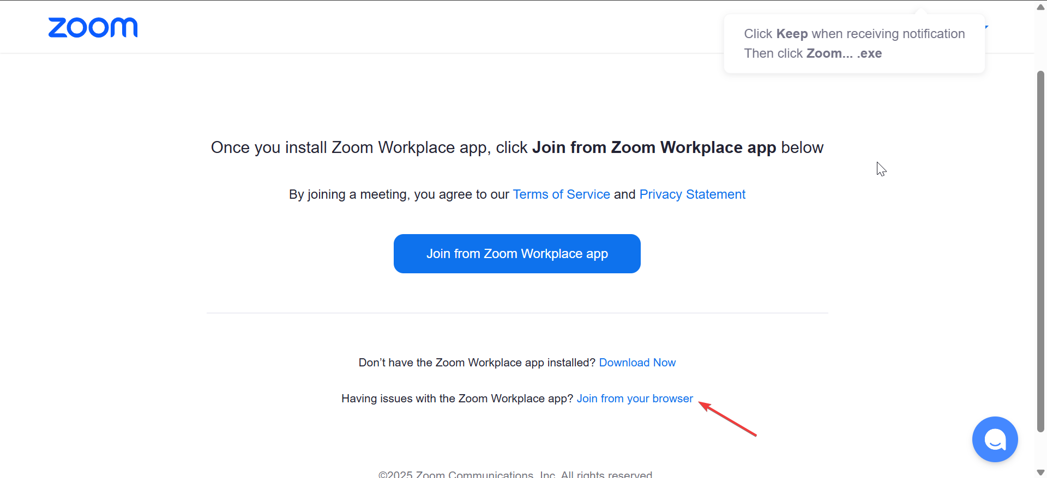Click the Download Now link

637,363
